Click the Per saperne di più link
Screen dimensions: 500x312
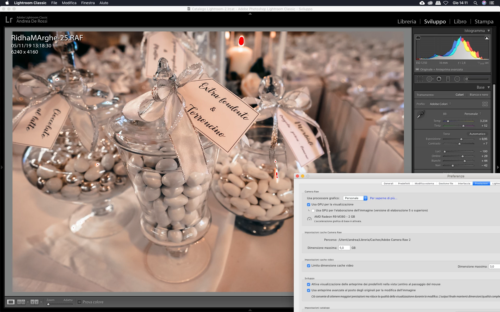(383, 198)
